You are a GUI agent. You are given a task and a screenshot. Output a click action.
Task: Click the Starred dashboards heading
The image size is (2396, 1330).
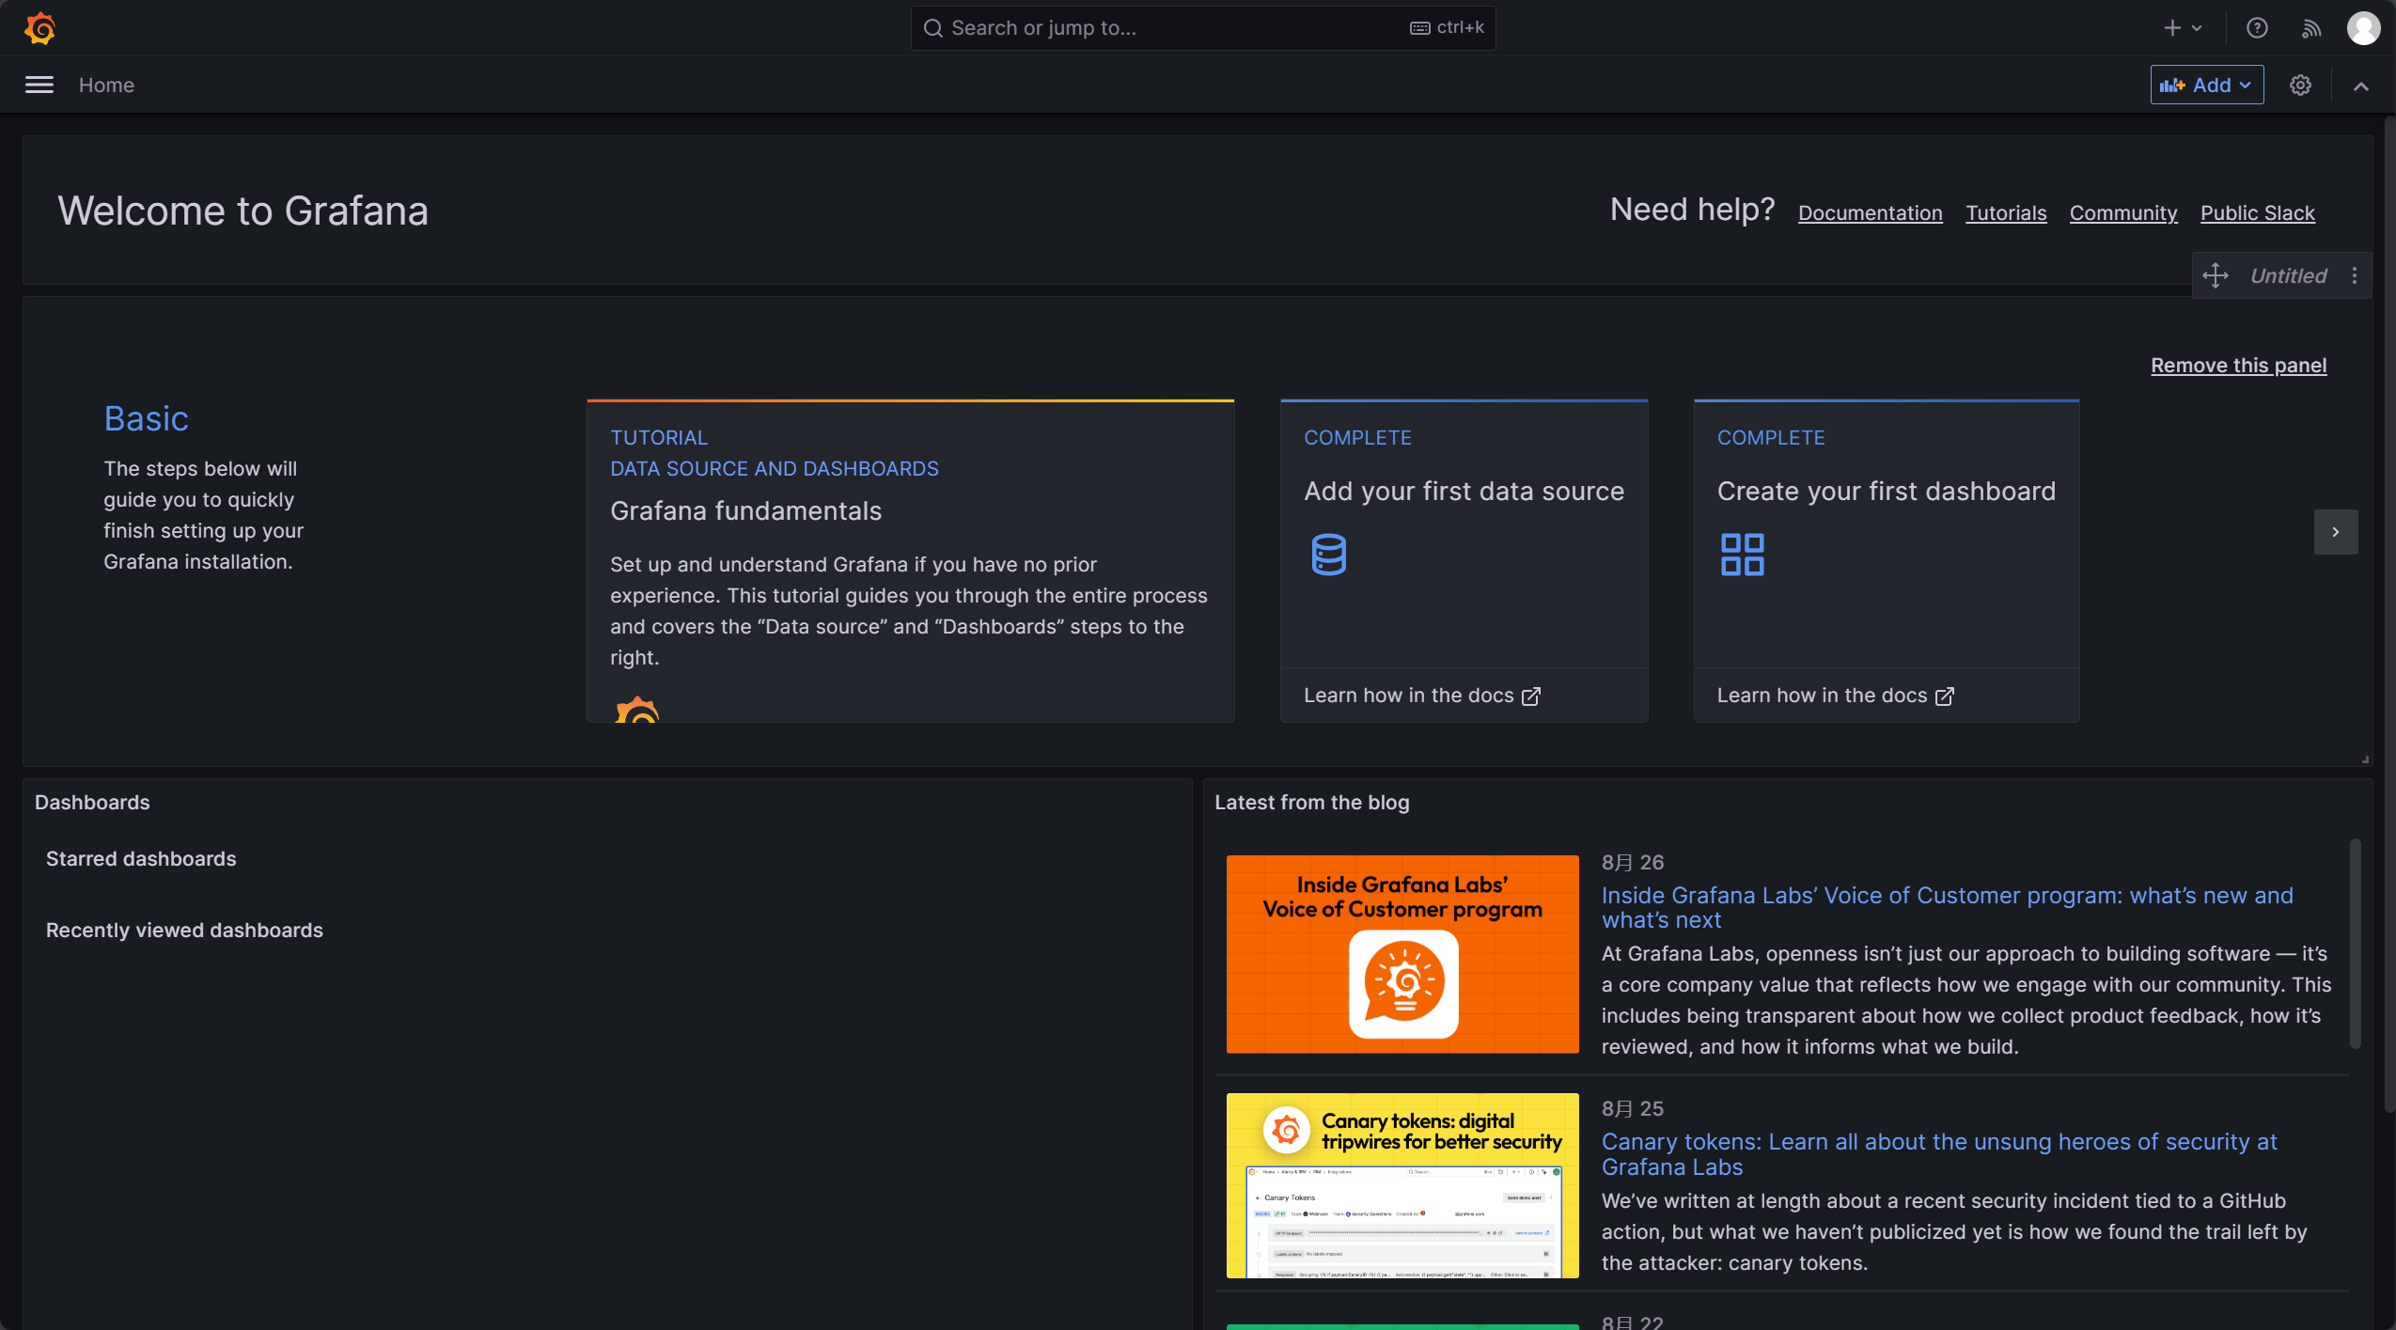141,859
